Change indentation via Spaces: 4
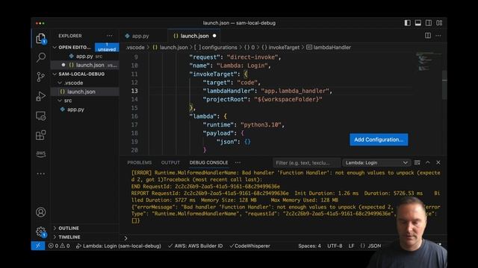 (x=309, y=246)
